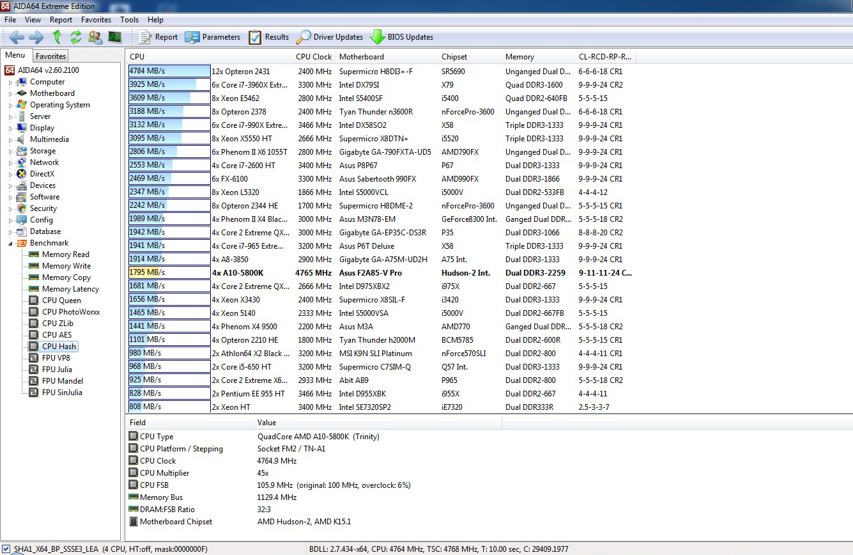Viewport: 853px width, 555px height.
Task: Sort by the CPU column header
Action: click(208, 57)
